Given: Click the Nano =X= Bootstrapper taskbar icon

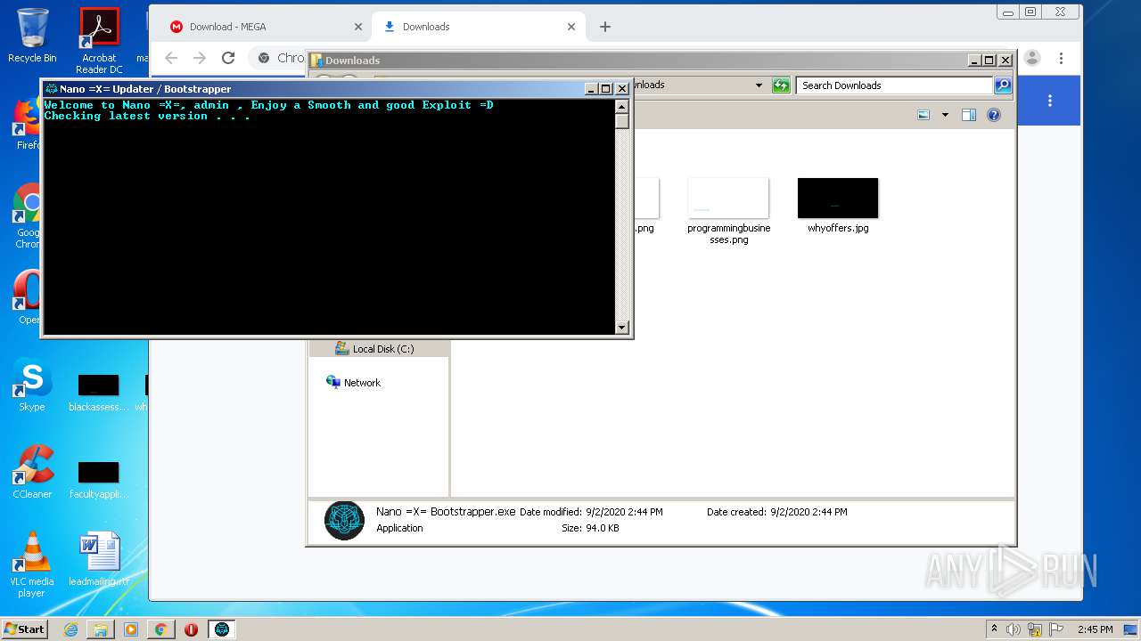Looking at the screenshot, I should 222,629.
